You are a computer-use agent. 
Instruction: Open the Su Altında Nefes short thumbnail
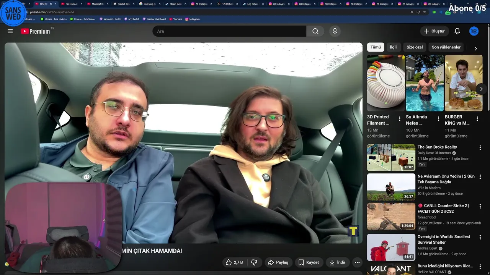click(425, 83)
